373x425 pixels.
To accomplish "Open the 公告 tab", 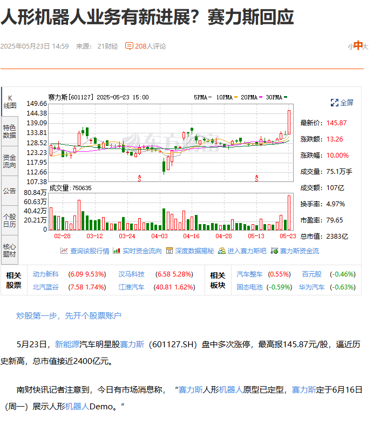I will (x=10, y=191).
